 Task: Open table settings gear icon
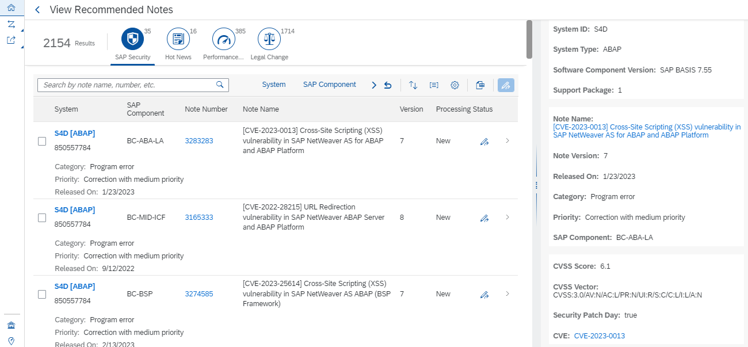pos(455,85)
